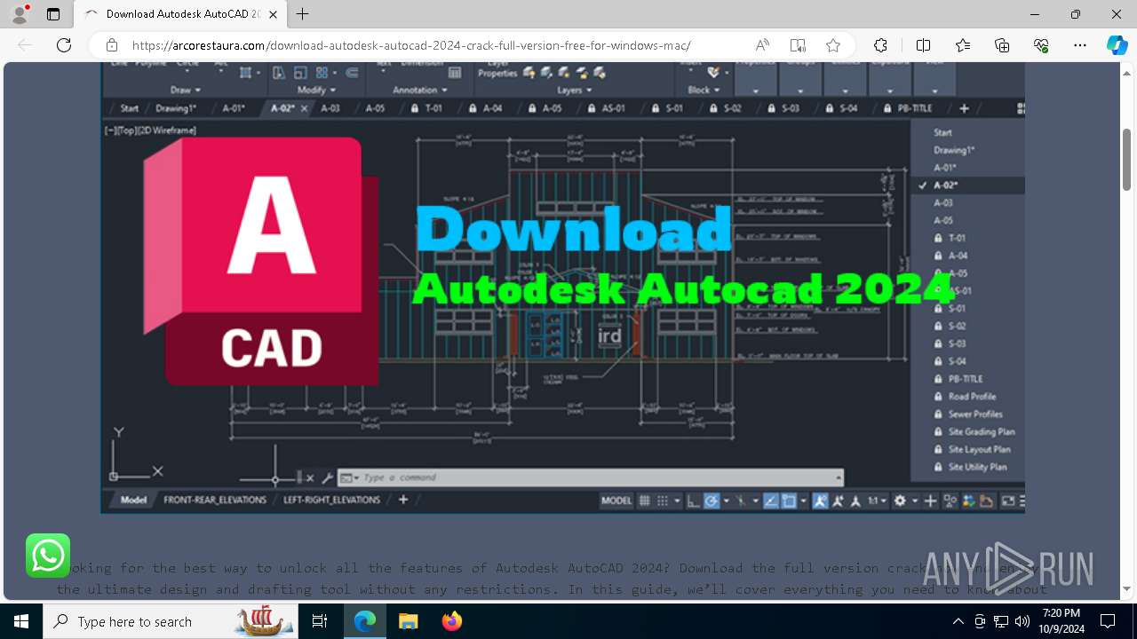1137x639 pixels.
Task: Launch Copilot sidebar
Action: (x=1117, y=45)
